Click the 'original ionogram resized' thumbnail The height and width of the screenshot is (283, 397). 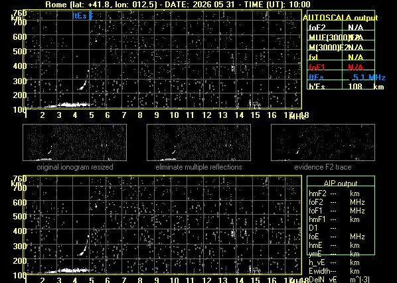pos(75,142)
